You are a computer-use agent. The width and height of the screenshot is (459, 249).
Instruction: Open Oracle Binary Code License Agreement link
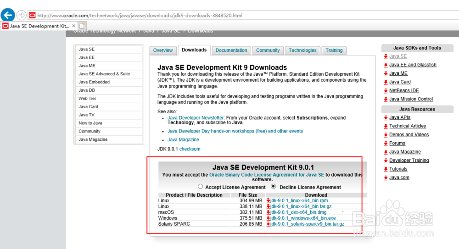click(x=267, y=175)
